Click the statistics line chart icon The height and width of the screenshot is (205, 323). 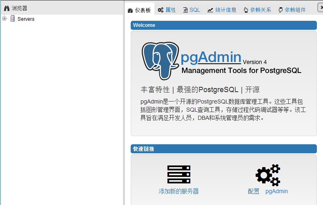tap(210, 10)
